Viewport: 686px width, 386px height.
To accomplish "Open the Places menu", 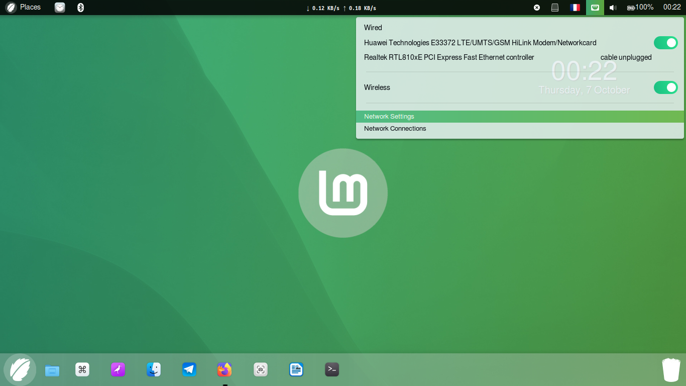I will click(30, 8).
